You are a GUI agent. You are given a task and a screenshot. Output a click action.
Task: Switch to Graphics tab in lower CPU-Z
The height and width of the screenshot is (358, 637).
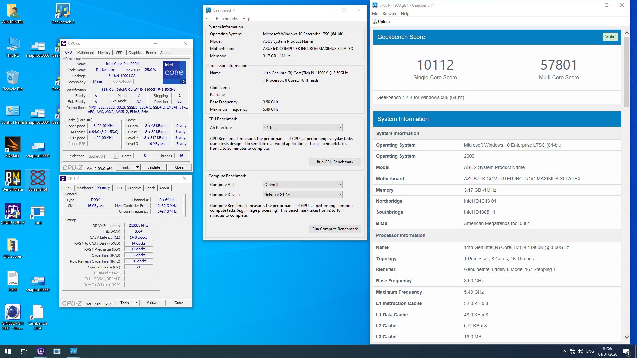135,188
